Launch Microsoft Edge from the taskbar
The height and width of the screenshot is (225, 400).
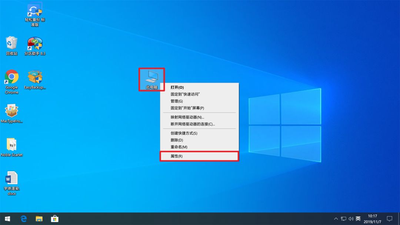[x=23, y=219]
